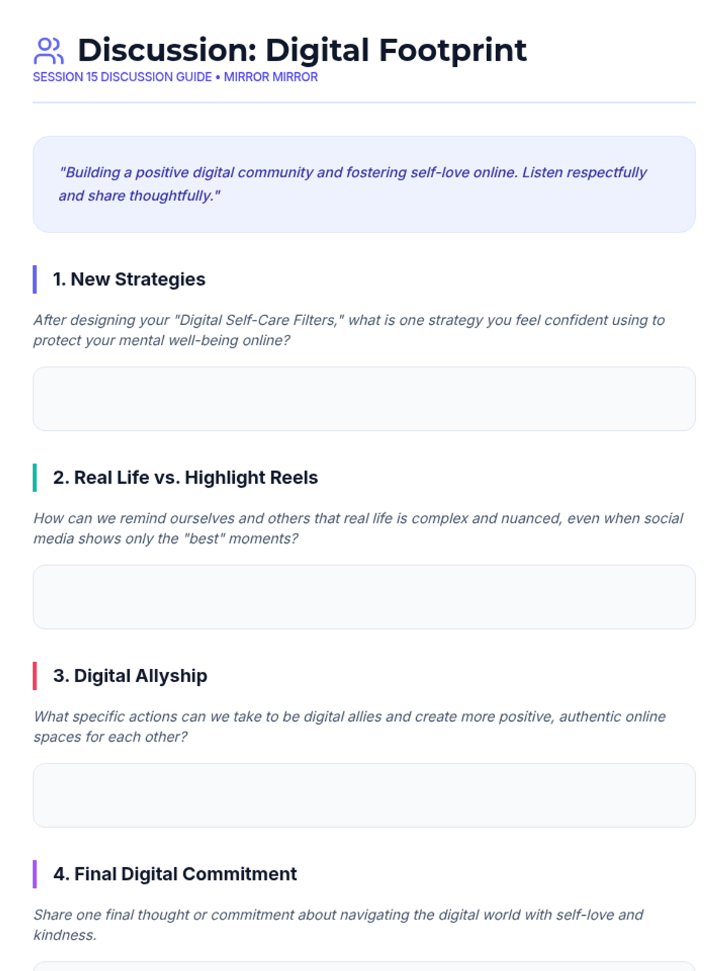
Task: Click the people group icon beside title
Action: (x=49, y=50)
